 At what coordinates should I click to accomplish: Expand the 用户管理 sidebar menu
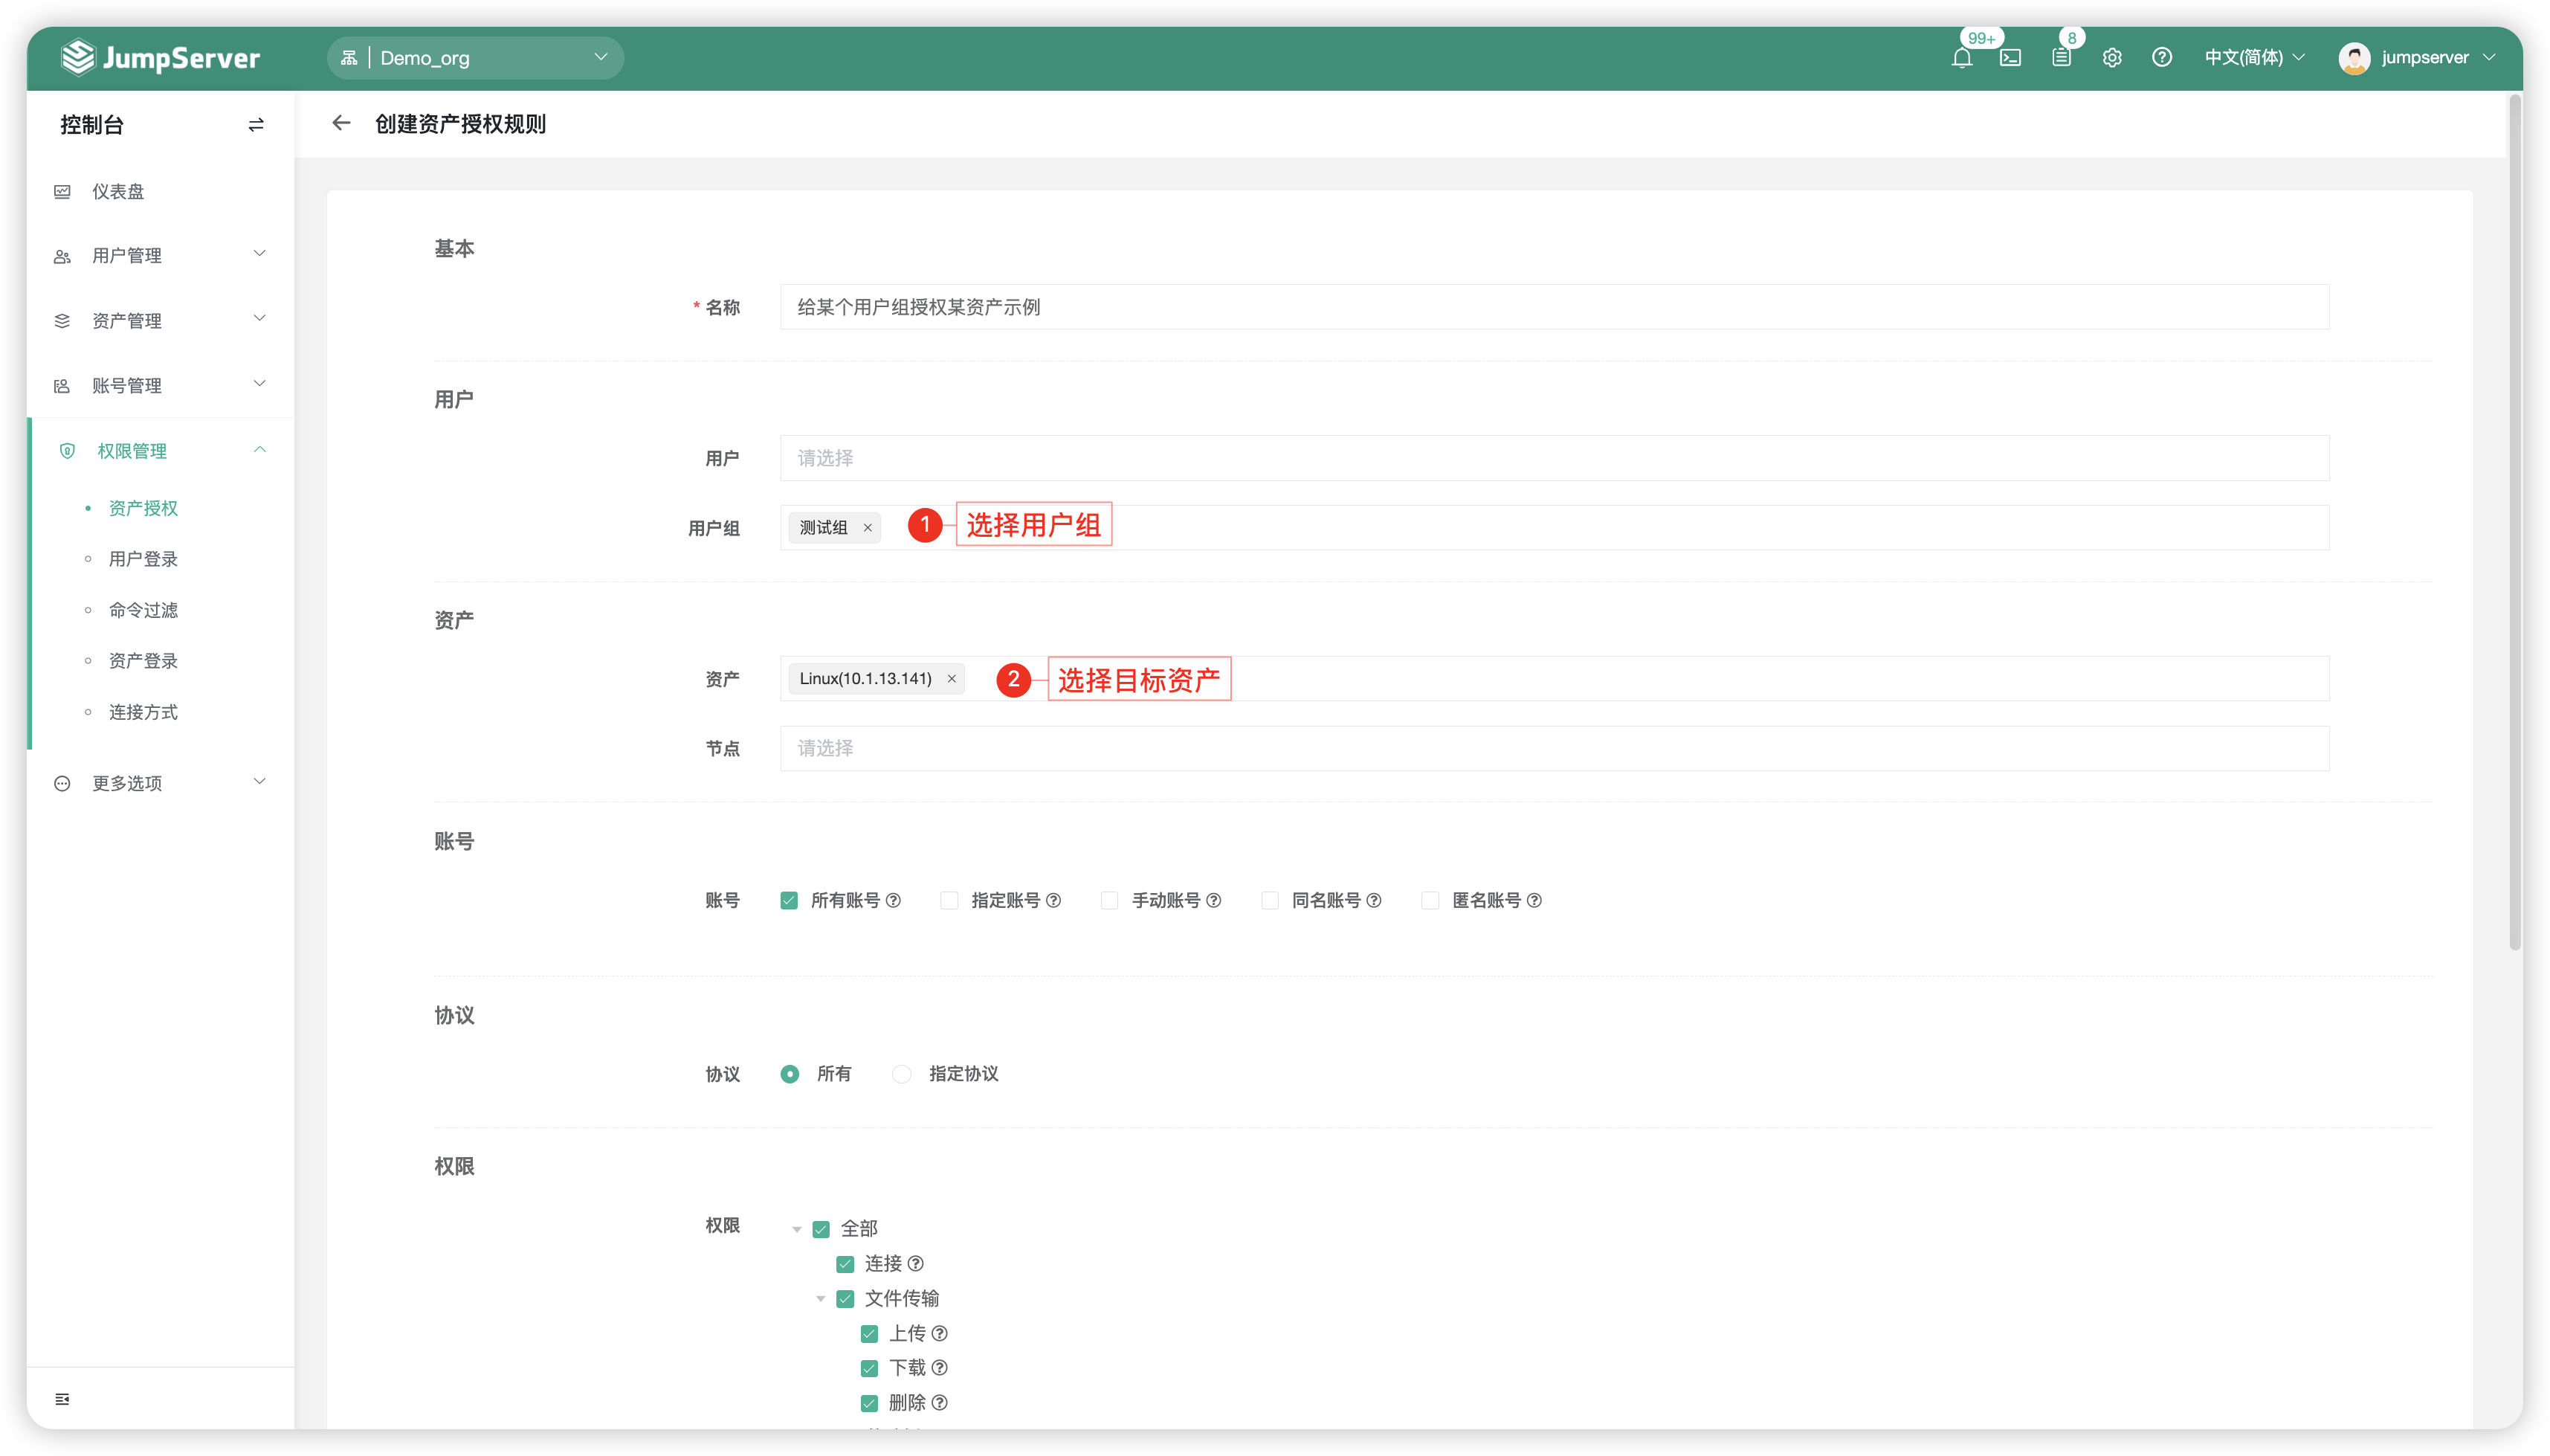(x=160, y=255)
